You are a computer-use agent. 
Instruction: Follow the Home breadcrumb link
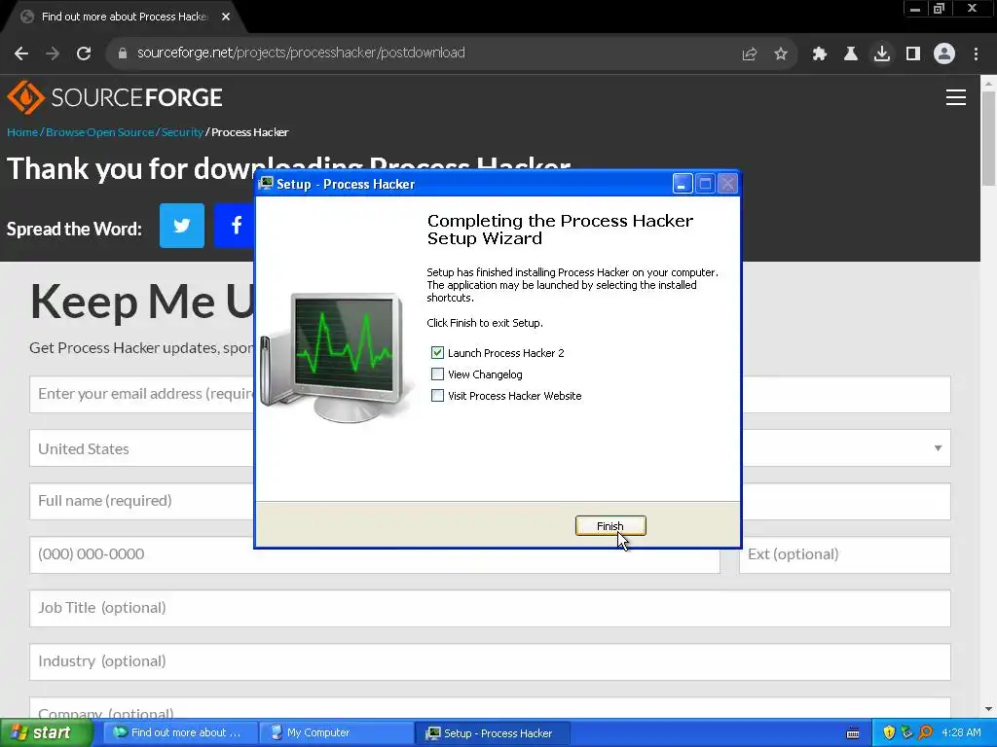[22, 132]
